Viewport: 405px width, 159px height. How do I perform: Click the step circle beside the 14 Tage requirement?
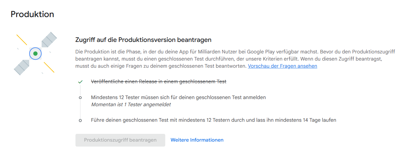click(x=80, y=120)
